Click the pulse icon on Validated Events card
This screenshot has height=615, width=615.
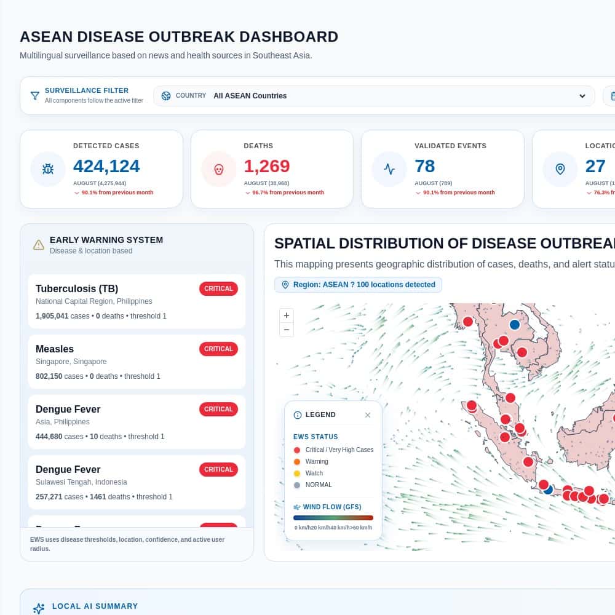(x=389, y=169)
